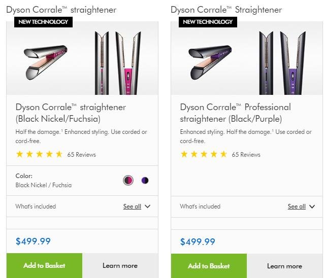Open Dyson Corrale Professional Black/Purple title
Screen dimensions: 324x278
pyautogui.click(x=235, y=113)
